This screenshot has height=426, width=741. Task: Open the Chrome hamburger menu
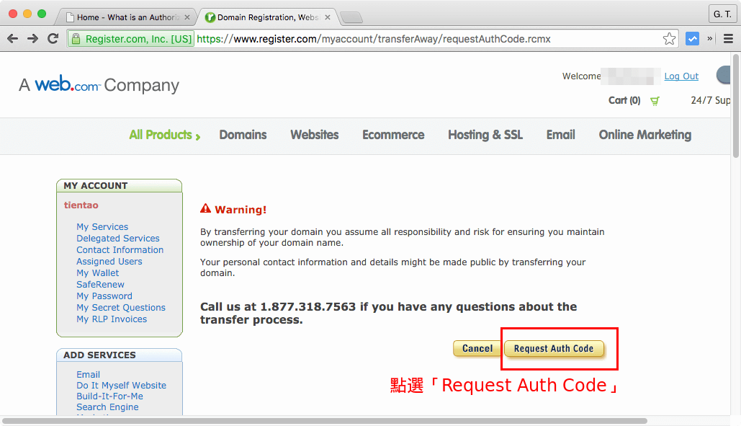[x=728, y=39]
